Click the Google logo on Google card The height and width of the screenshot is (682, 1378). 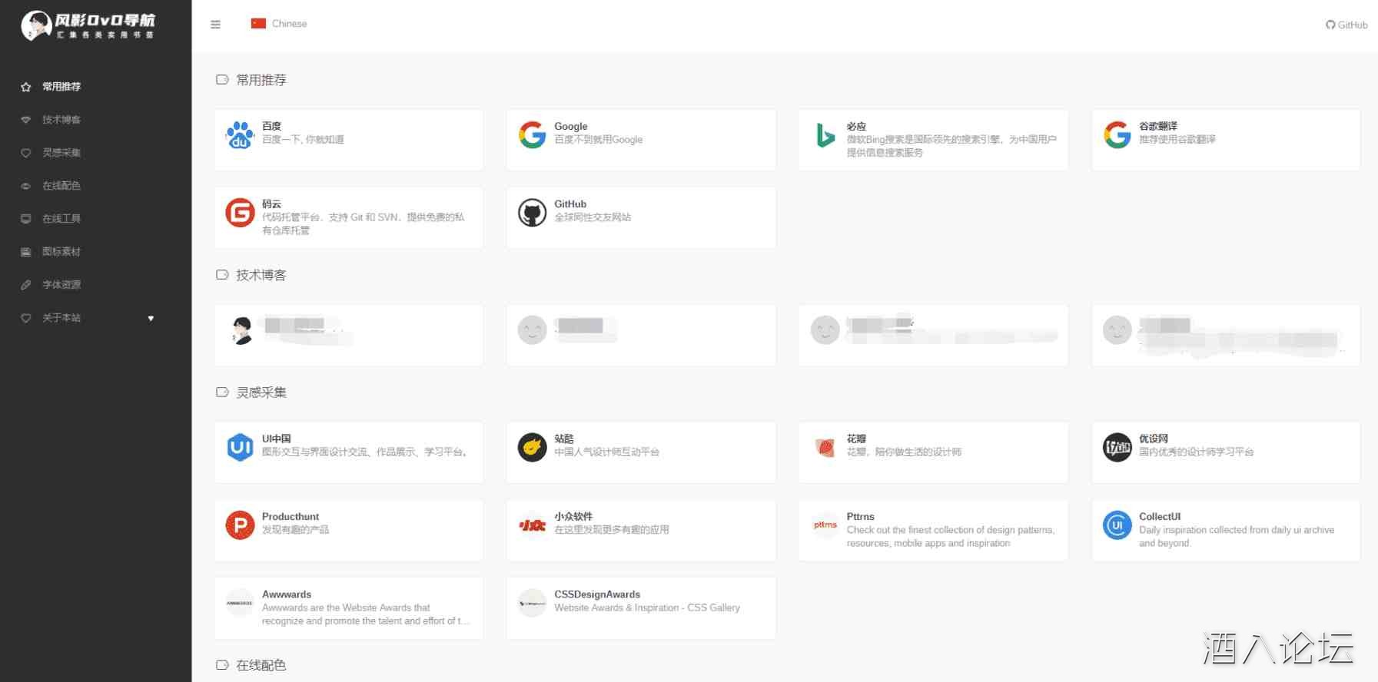pos(532,134)
